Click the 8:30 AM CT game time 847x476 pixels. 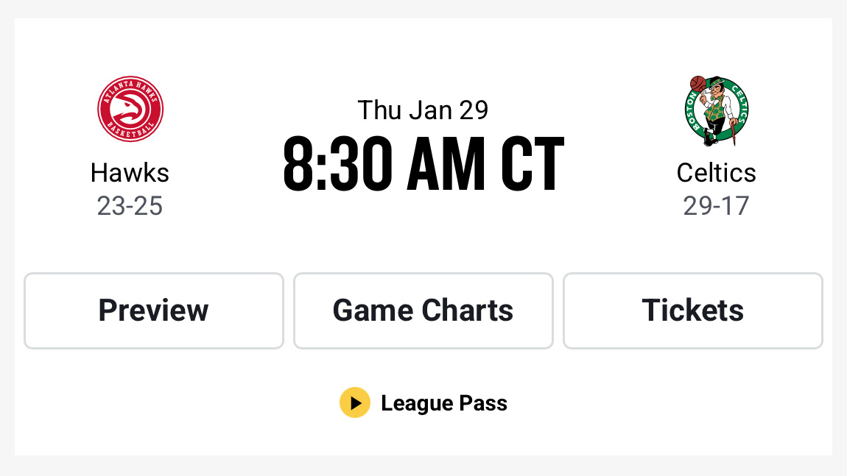pyautogui.click(x=423, y=163)
